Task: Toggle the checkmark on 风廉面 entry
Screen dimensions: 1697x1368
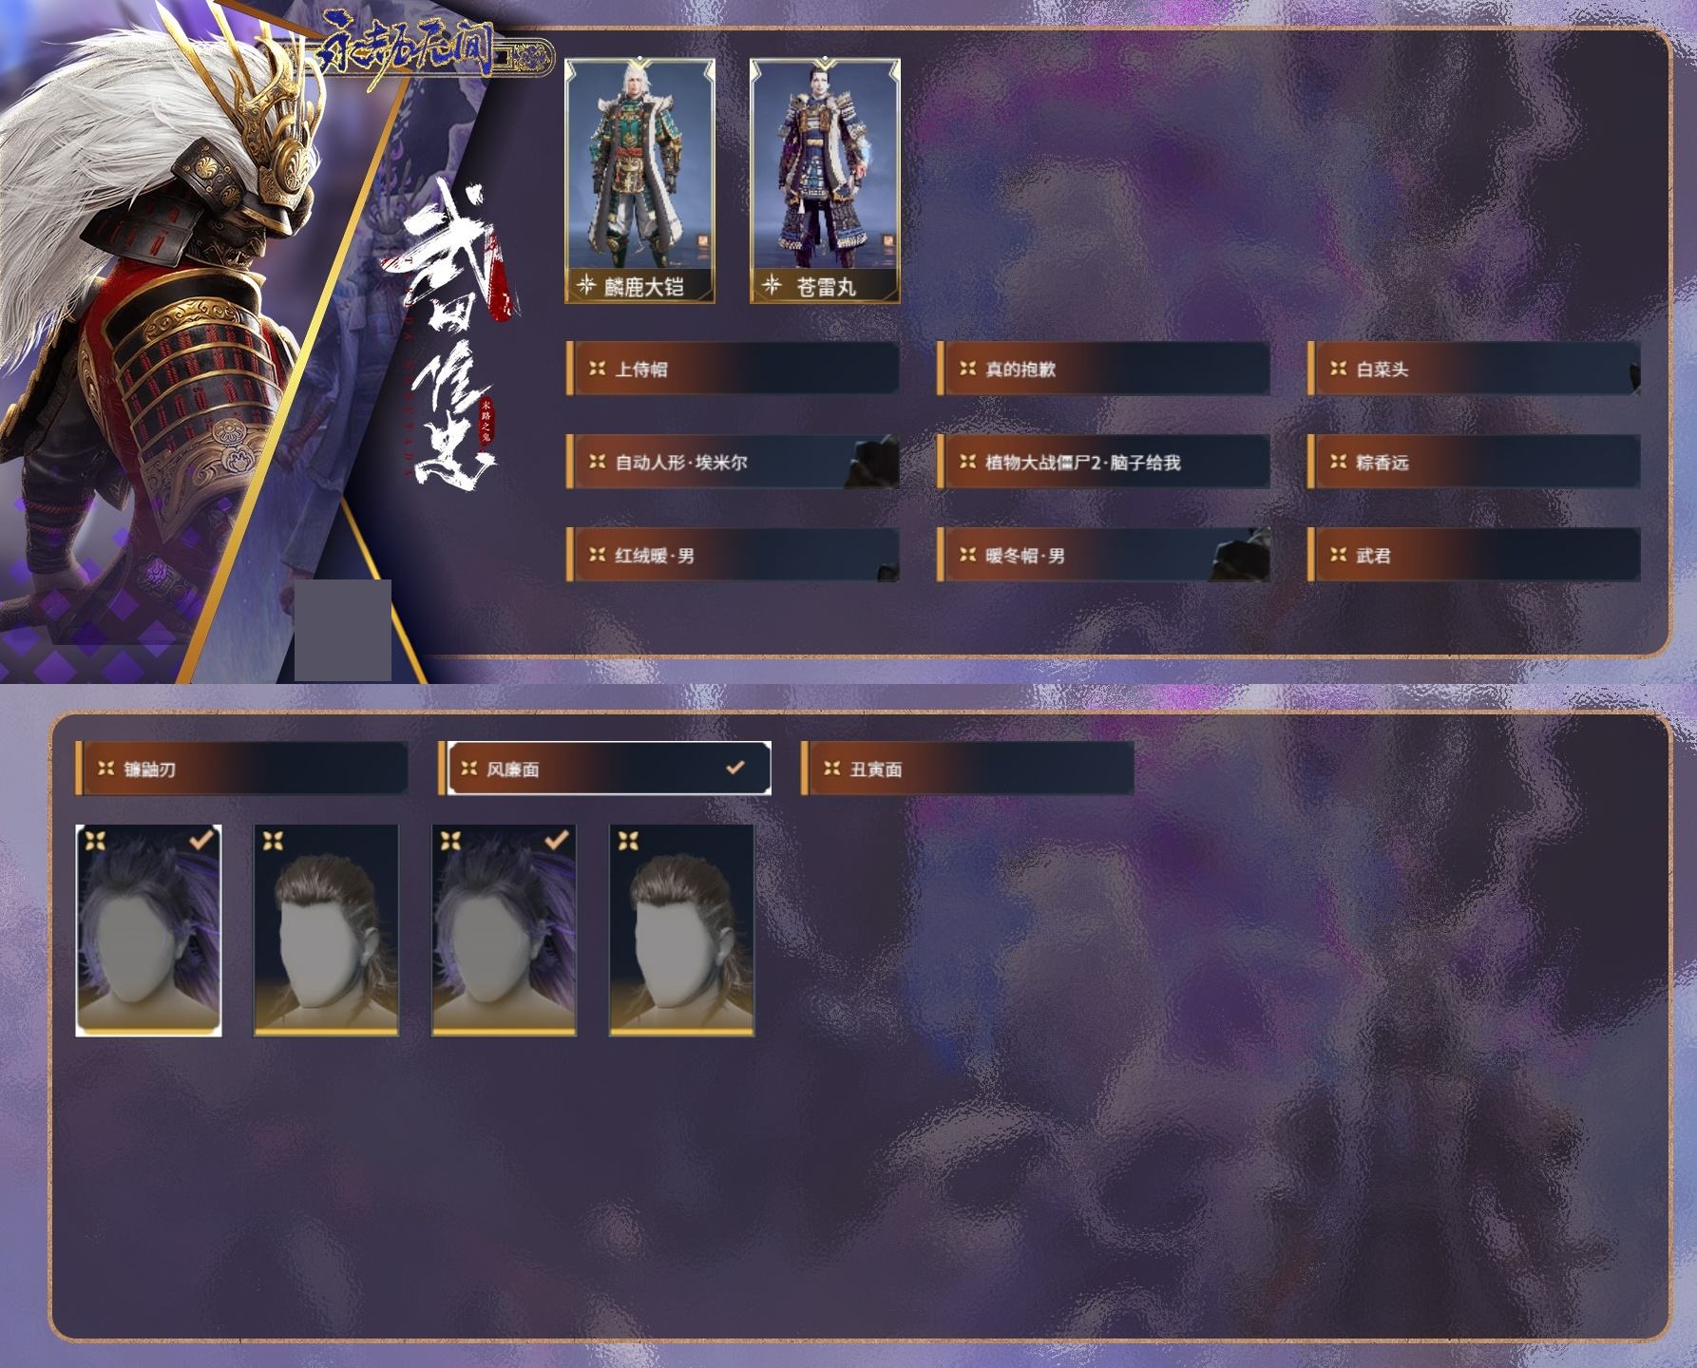Action: tap(735, 768)
